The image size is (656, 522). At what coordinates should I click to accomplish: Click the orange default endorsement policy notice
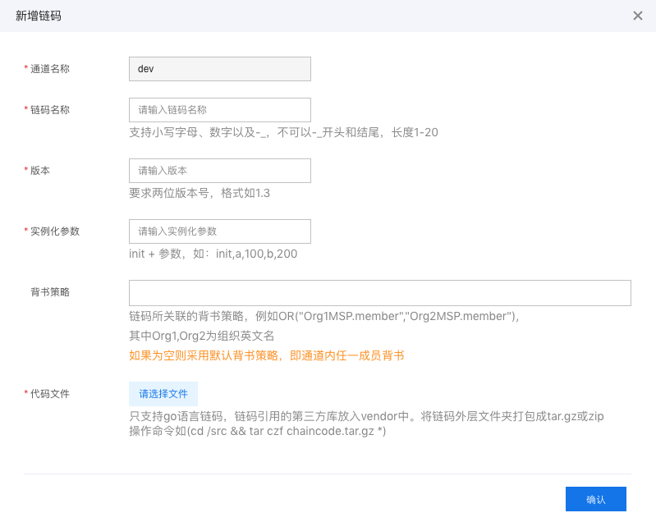point(267,356)
